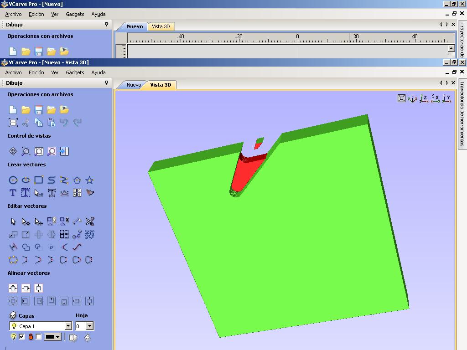
Task: Click the scrollbar up arrow beside the ruler
Action: click(451, 48)
